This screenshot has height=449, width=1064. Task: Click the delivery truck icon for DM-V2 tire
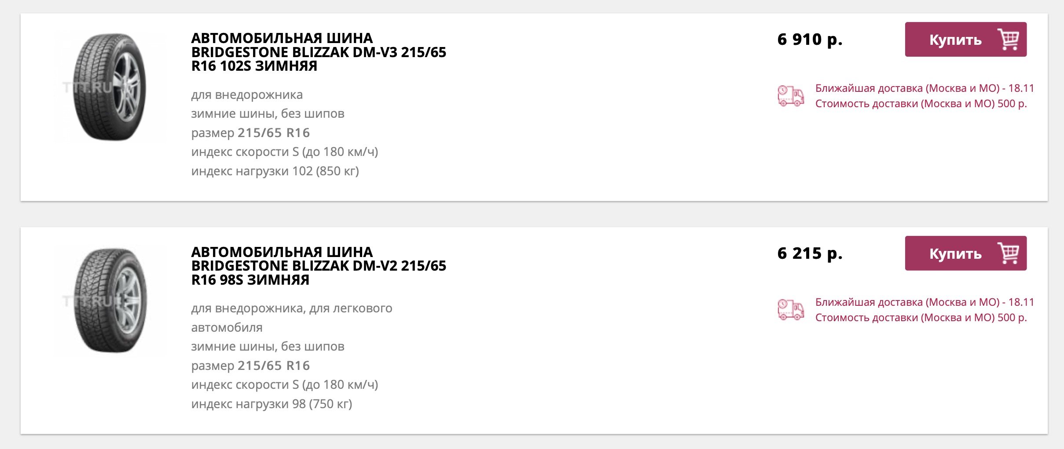click(791, 310)
